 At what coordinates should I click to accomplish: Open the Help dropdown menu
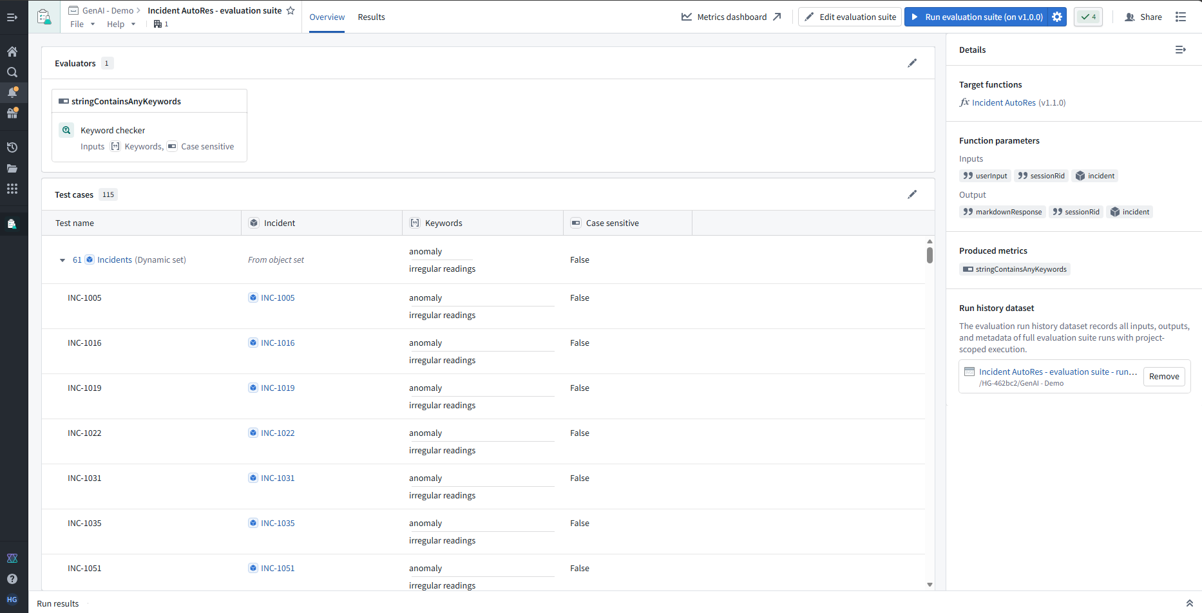(121, 24)
